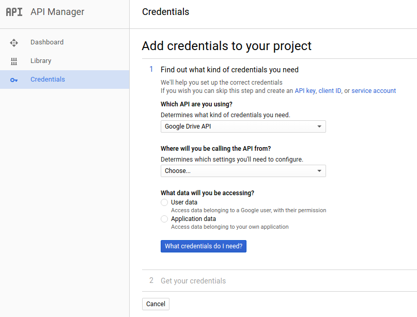Click step 1 Find out credentials heading
Viewport: 417px width, 317px height.
pyautogui.click(x=229, y=70)
